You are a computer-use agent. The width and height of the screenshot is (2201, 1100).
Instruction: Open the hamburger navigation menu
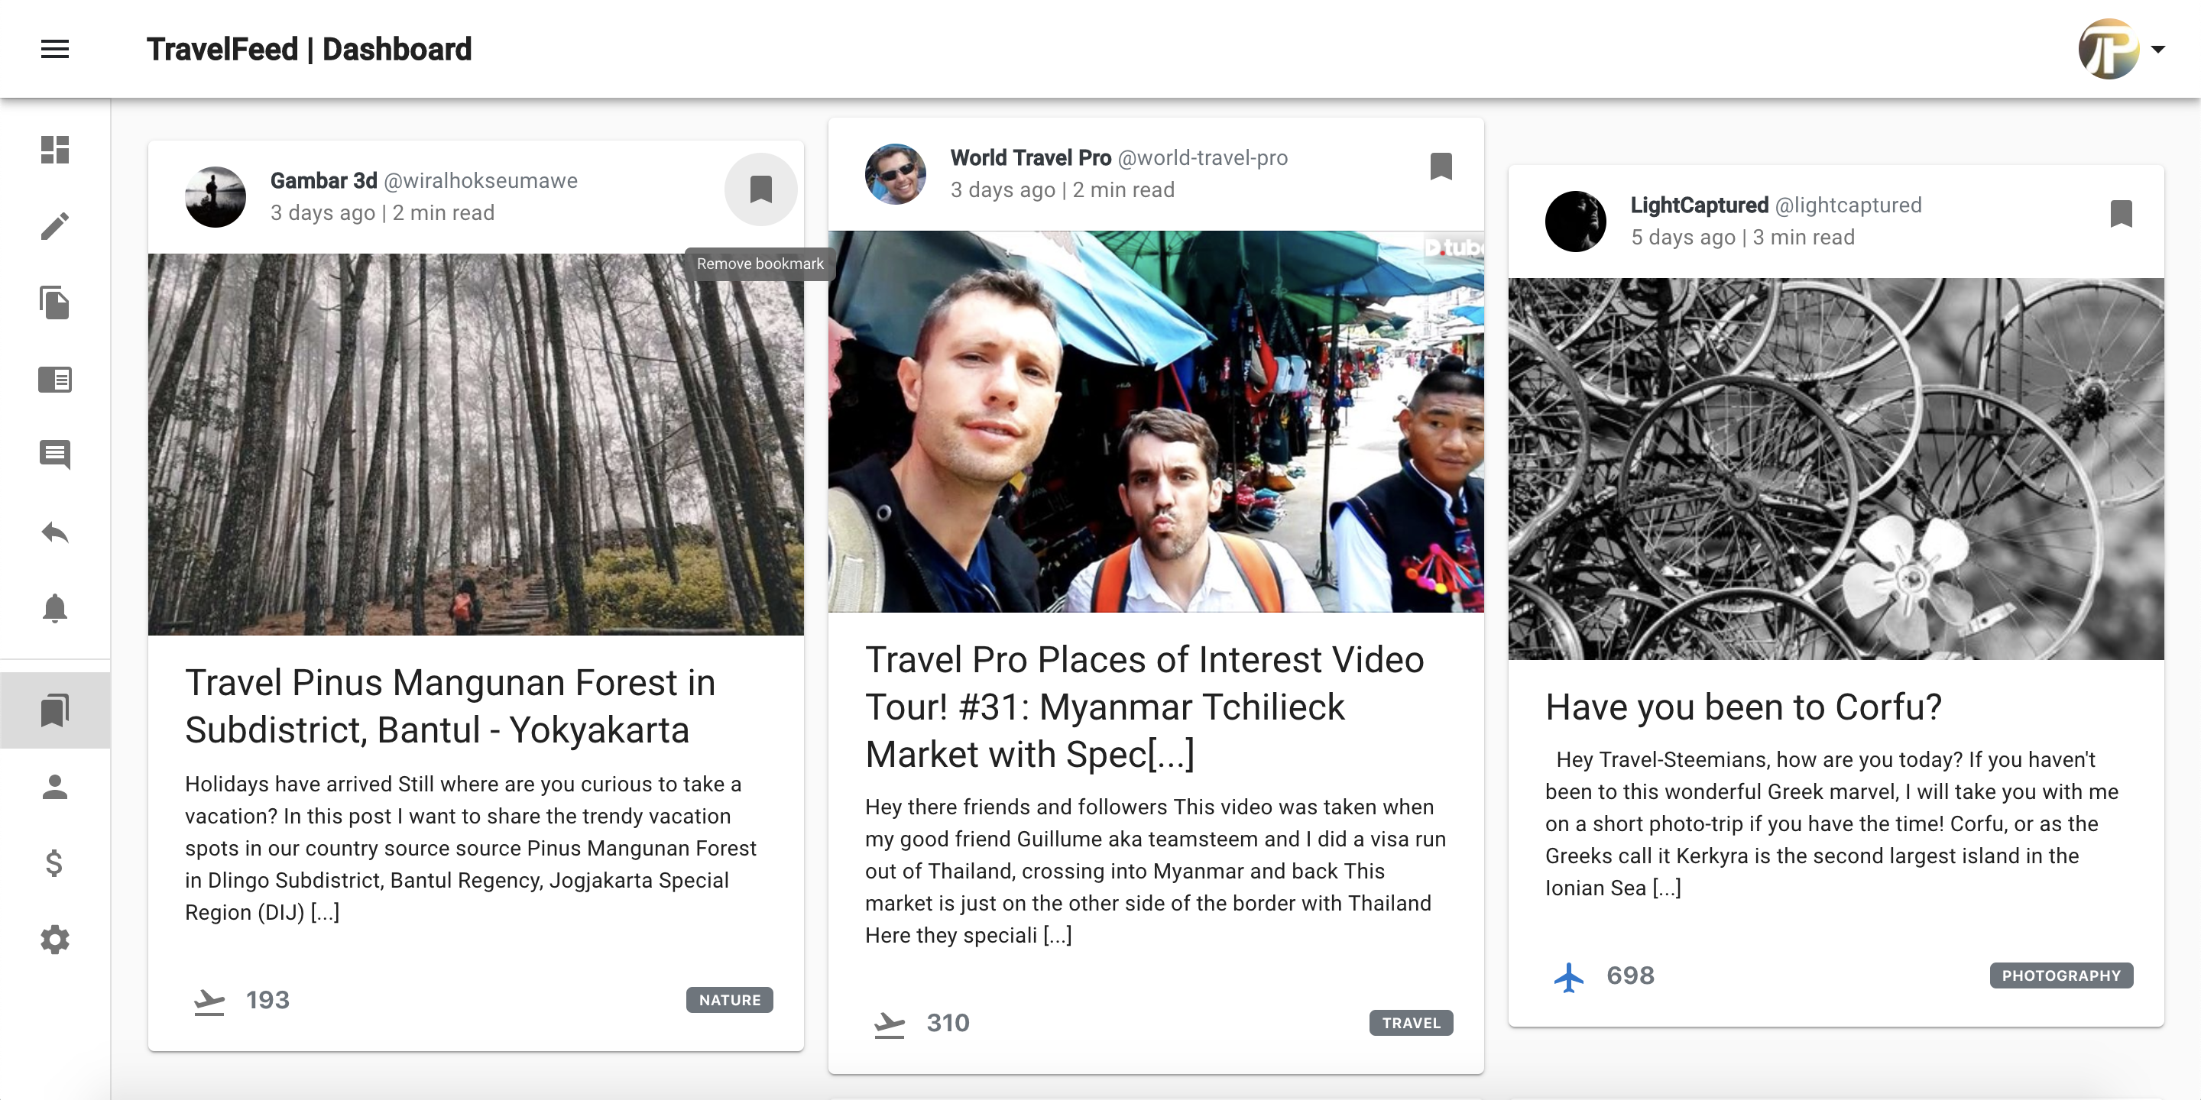55,49
